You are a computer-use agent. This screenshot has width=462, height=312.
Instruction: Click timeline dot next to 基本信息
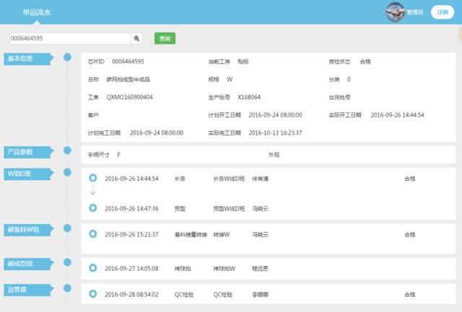click(67, 57)
